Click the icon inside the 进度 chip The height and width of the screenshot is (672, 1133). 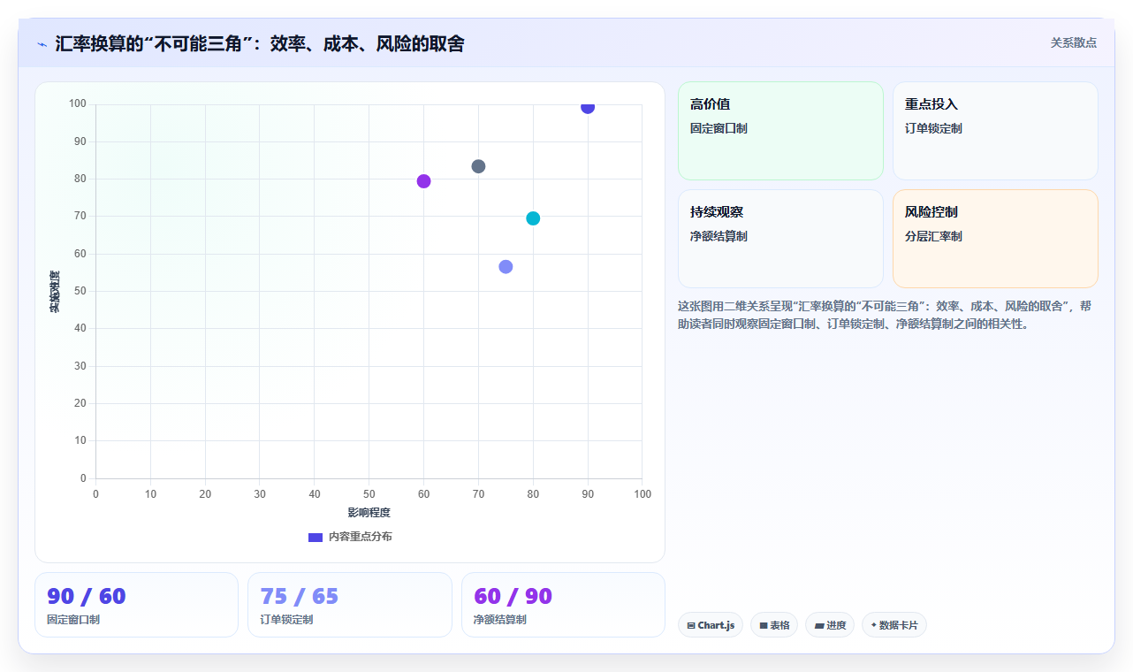coord(819,625)
